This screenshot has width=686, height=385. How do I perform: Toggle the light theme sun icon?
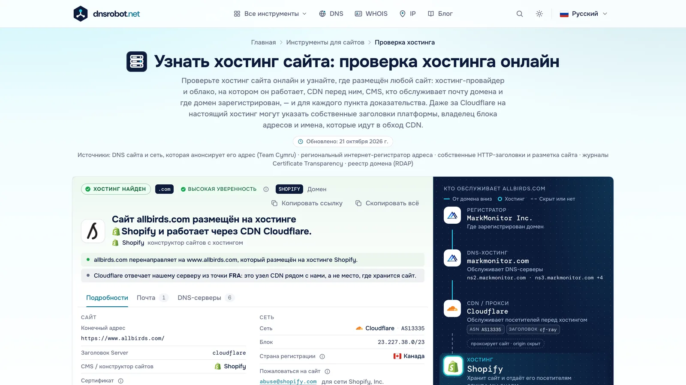tap(539, 14)
